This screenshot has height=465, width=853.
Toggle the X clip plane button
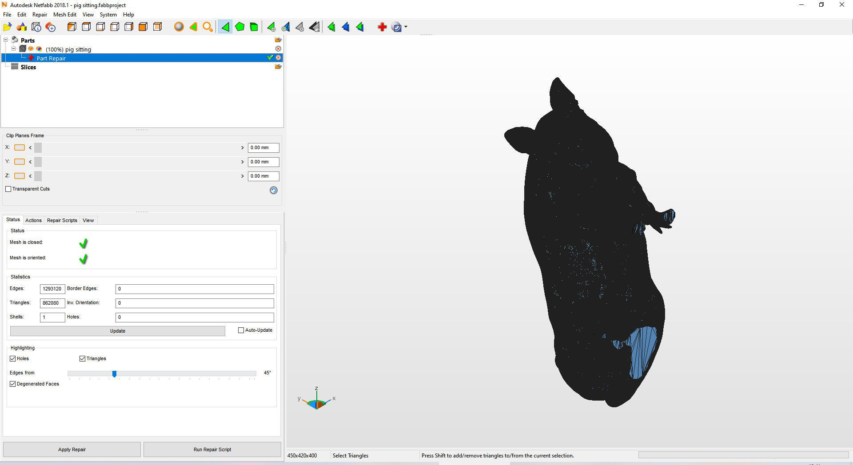(20, 147)
